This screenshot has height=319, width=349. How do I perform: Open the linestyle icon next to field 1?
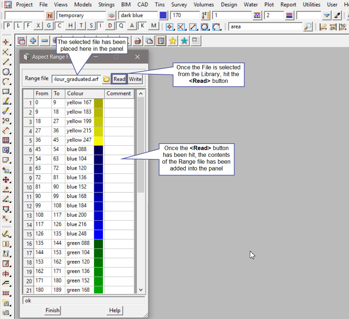coord(257,15)
